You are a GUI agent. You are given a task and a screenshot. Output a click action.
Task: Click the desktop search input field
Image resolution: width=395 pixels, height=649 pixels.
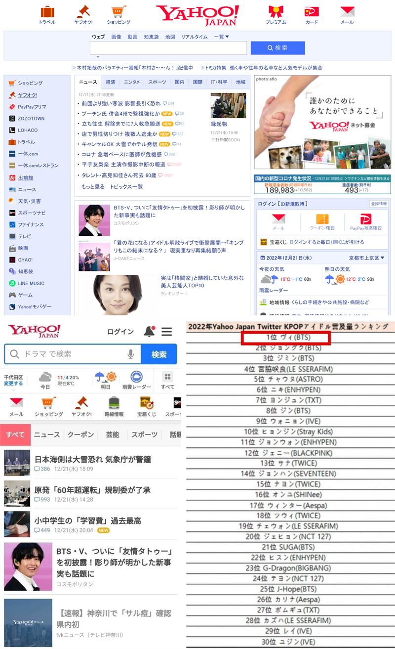(168, 48)
